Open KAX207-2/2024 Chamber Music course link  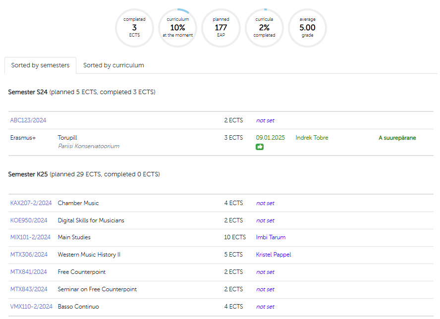tap(31, 203)
